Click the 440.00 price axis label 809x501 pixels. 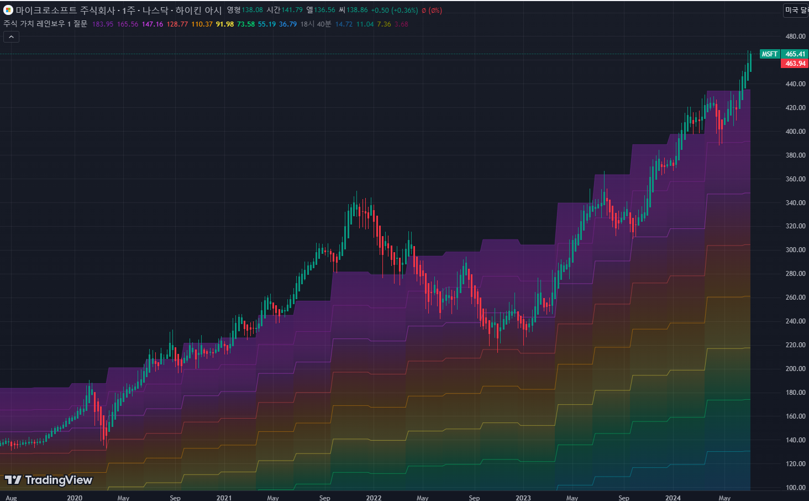tap(796, 84)
